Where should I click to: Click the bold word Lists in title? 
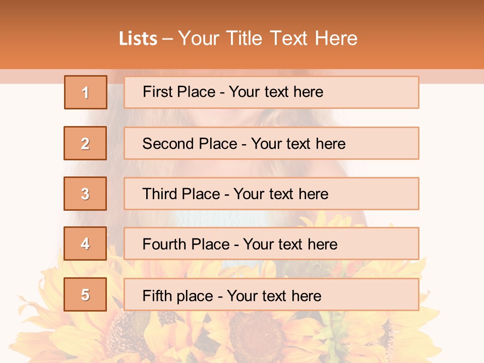coord(138,39)
